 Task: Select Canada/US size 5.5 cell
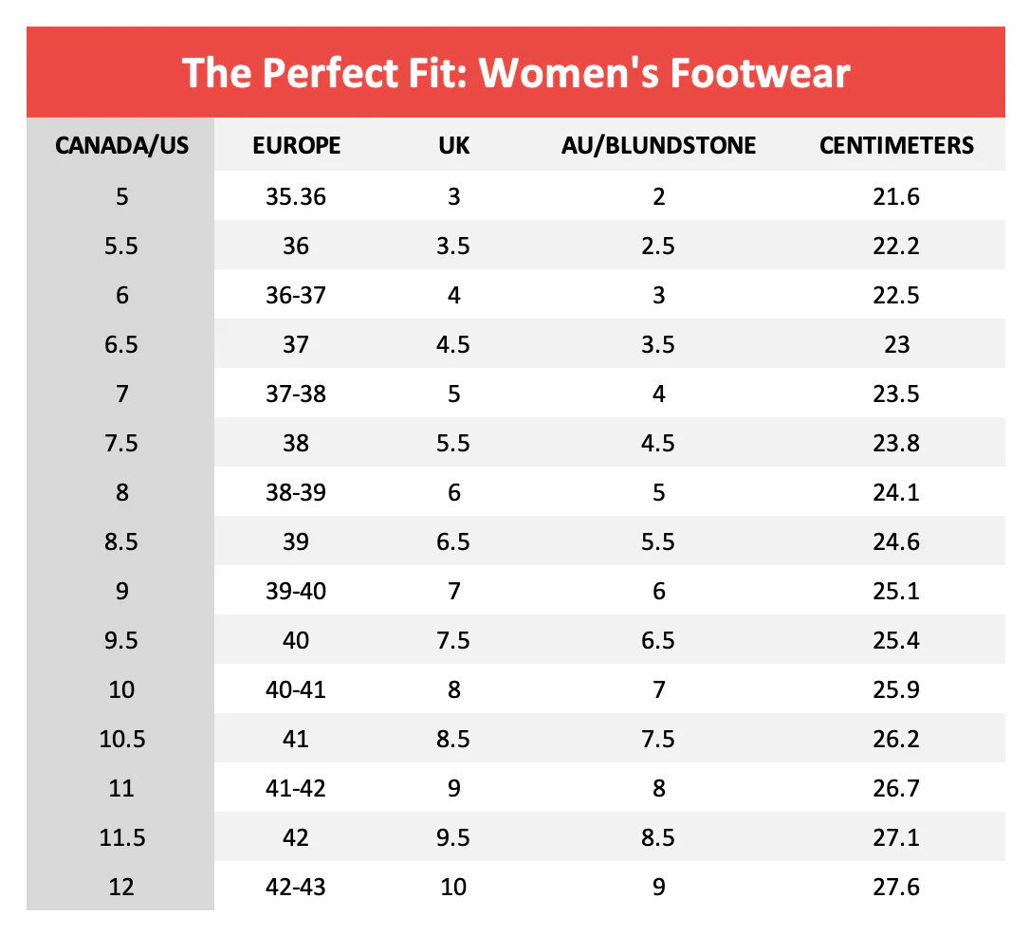pos(121,247)
